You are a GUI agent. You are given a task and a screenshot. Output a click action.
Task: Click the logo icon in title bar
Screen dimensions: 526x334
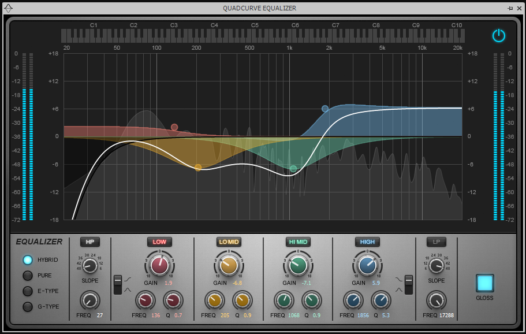[9, 8]
